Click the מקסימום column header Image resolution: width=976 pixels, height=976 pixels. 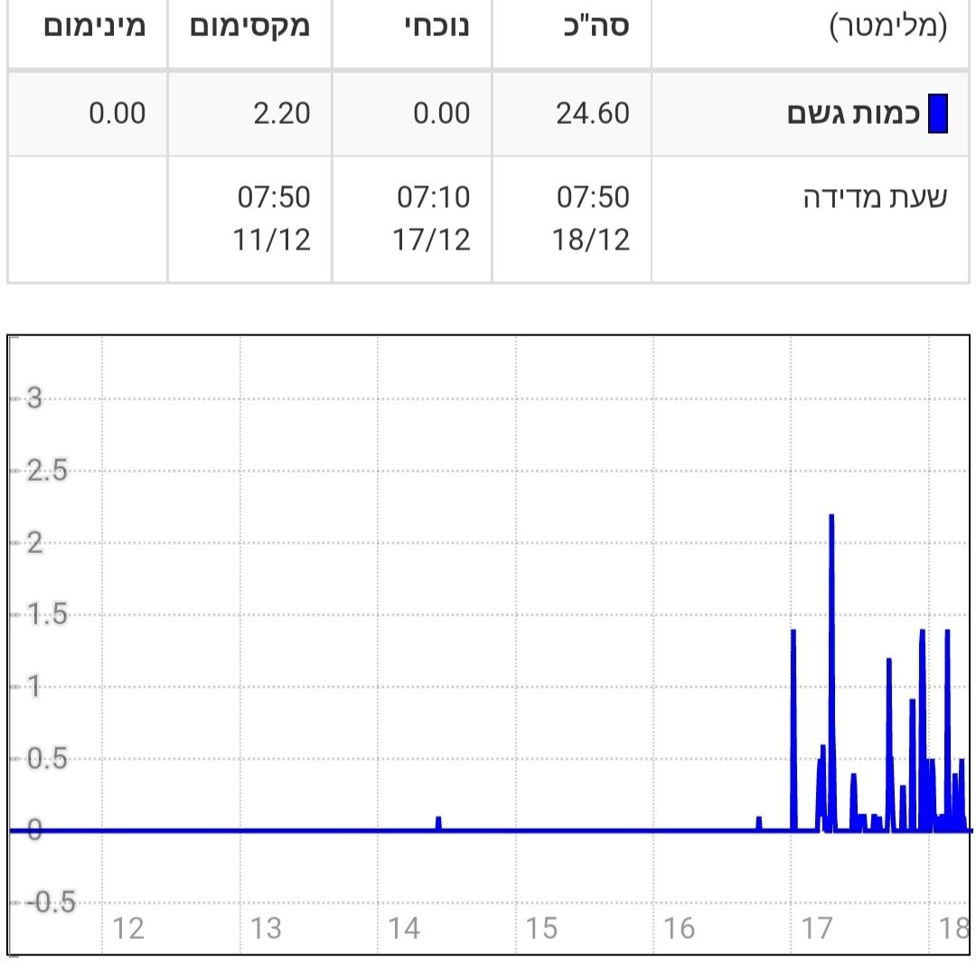(249, 25)
